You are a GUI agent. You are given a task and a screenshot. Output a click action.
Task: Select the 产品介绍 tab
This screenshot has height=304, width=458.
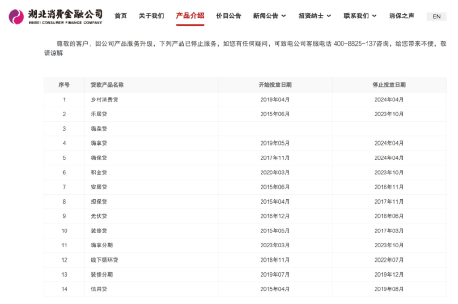tap(190, 16)
